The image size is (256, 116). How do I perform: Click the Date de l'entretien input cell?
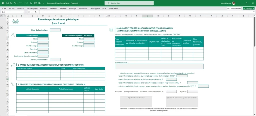55,30
